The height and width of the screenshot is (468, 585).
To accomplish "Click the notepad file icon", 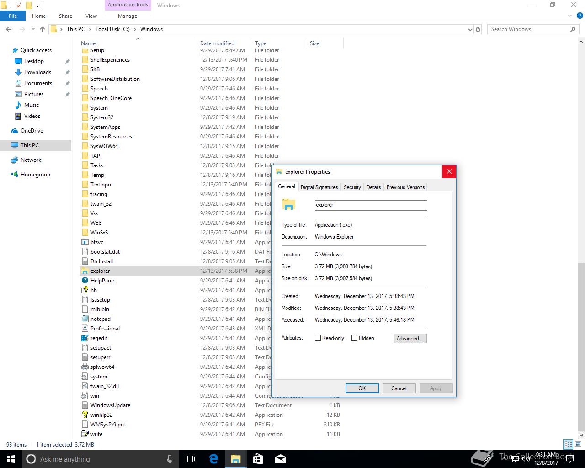I will [85, 319].
